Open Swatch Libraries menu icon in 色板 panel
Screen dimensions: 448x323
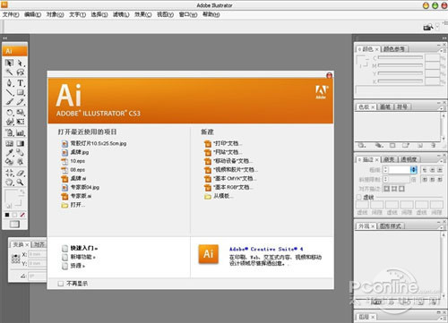[362, 146]
